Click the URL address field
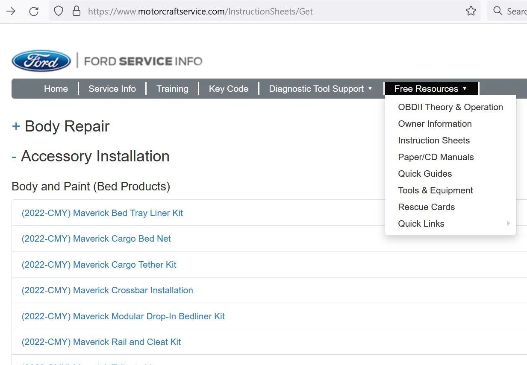The width and height of the screenshot is (527, 365). click(x=265, y=11)
